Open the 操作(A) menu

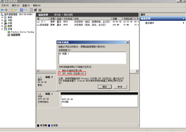click(16, 5)
